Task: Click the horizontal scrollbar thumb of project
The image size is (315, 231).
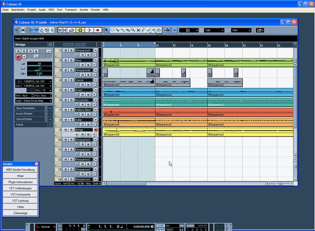Action: pos(126,184)
